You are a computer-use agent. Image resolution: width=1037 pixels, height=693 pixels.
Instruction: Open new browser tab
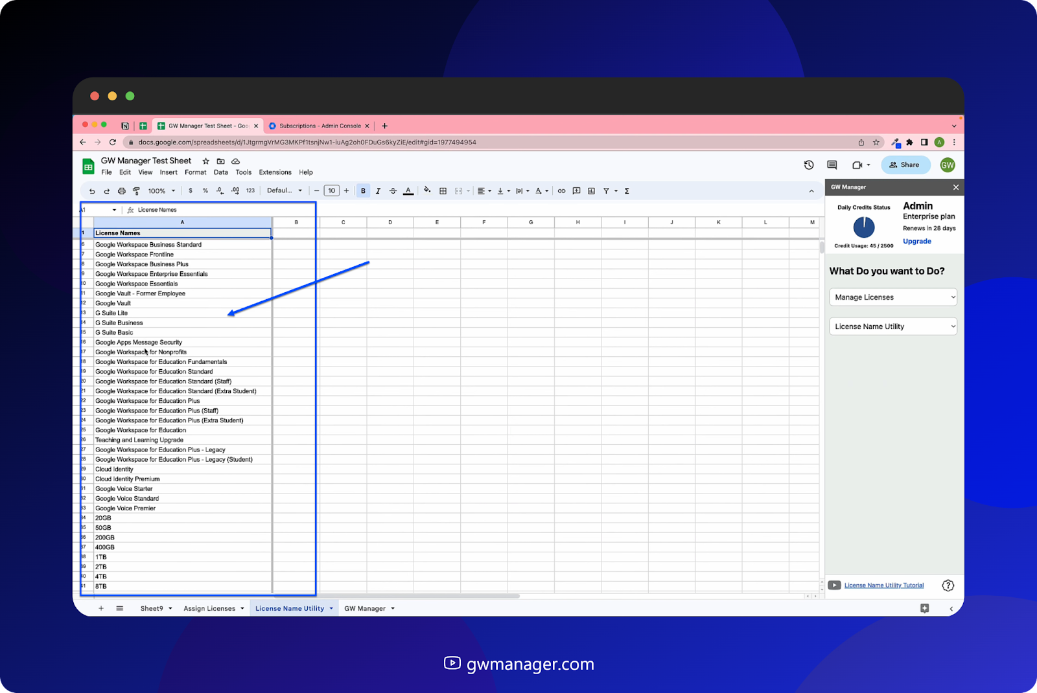click(x=385, y=126)
